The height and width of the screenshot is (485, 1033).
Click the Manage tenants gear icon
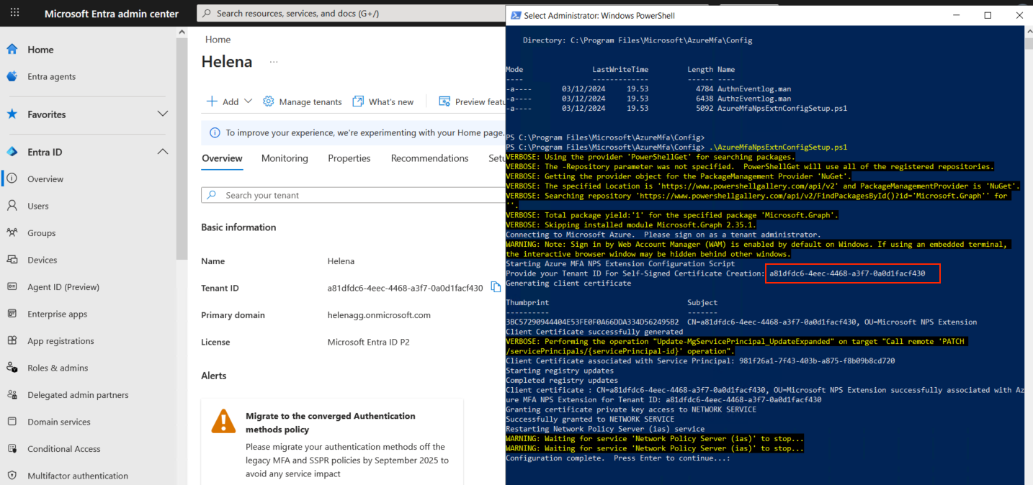click(269, 101)
